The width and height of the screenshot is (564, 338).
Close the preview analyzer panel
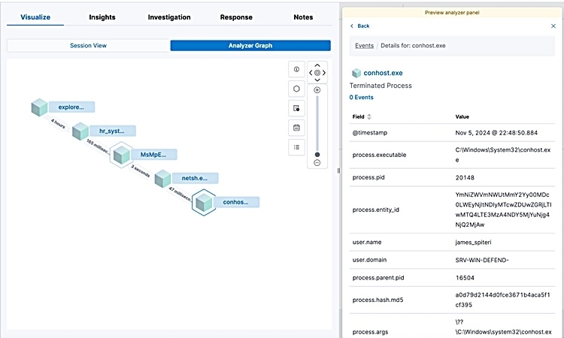pyautogui.click(x=553, y=26)
